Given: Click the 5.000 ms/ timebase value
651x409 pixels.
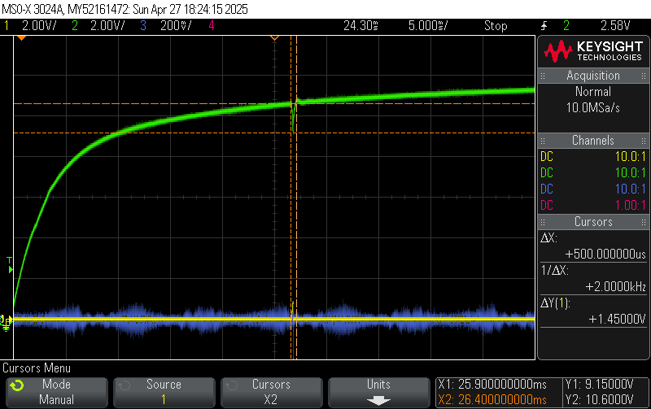Looking at the screenshot, I should 428,26.
